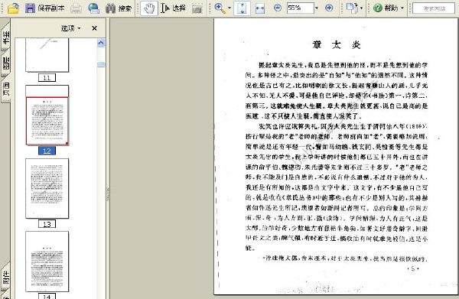Expand the zoom tool dropdown arrow
This screenshot has width=459, height=299.
click(229, 8)
